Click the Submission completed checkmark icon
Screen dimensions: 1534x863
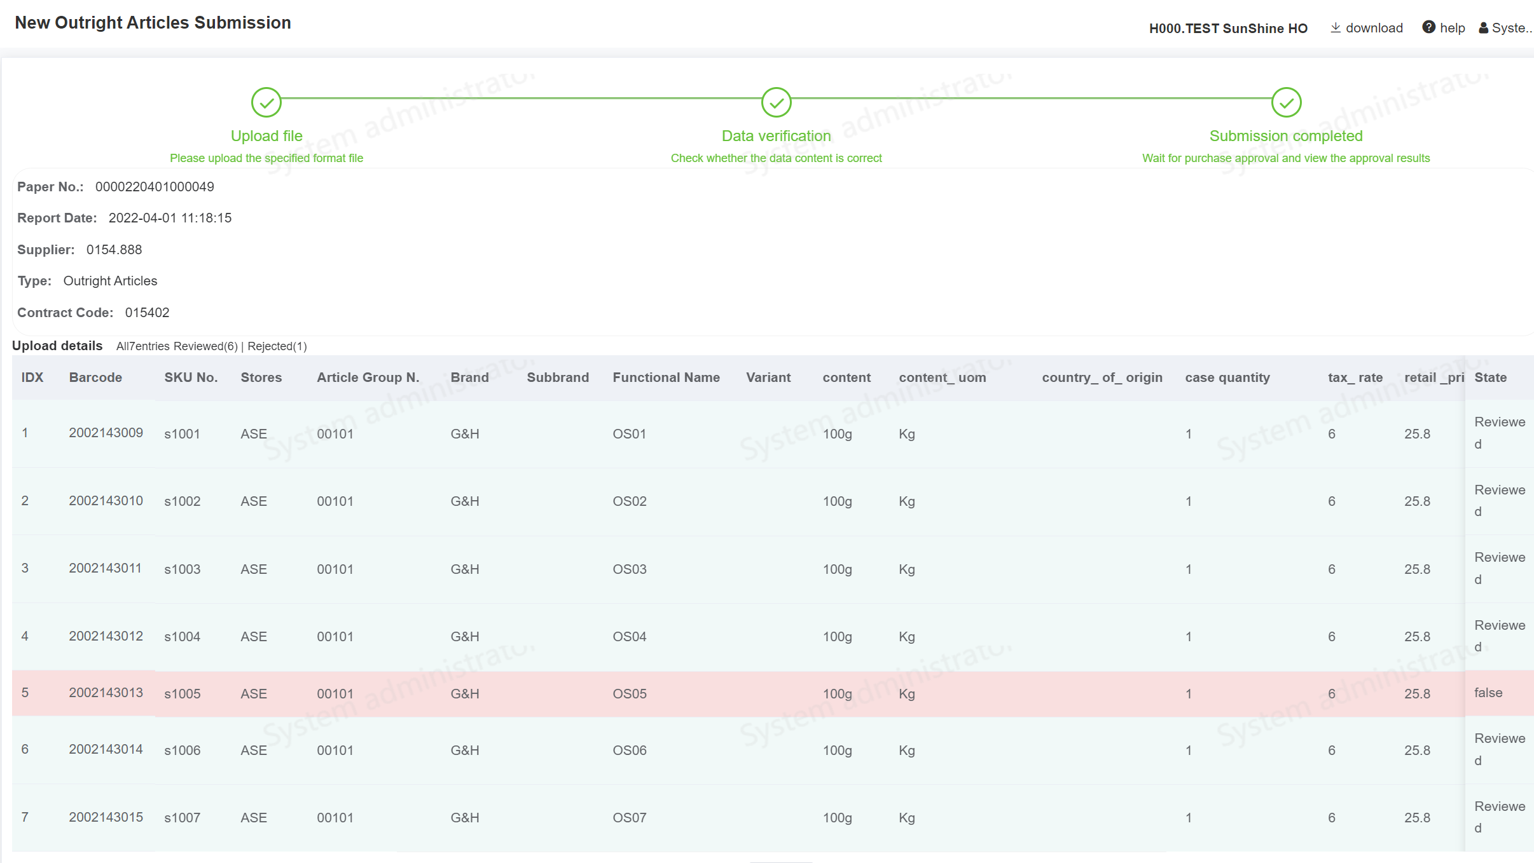pos(1286,102)
